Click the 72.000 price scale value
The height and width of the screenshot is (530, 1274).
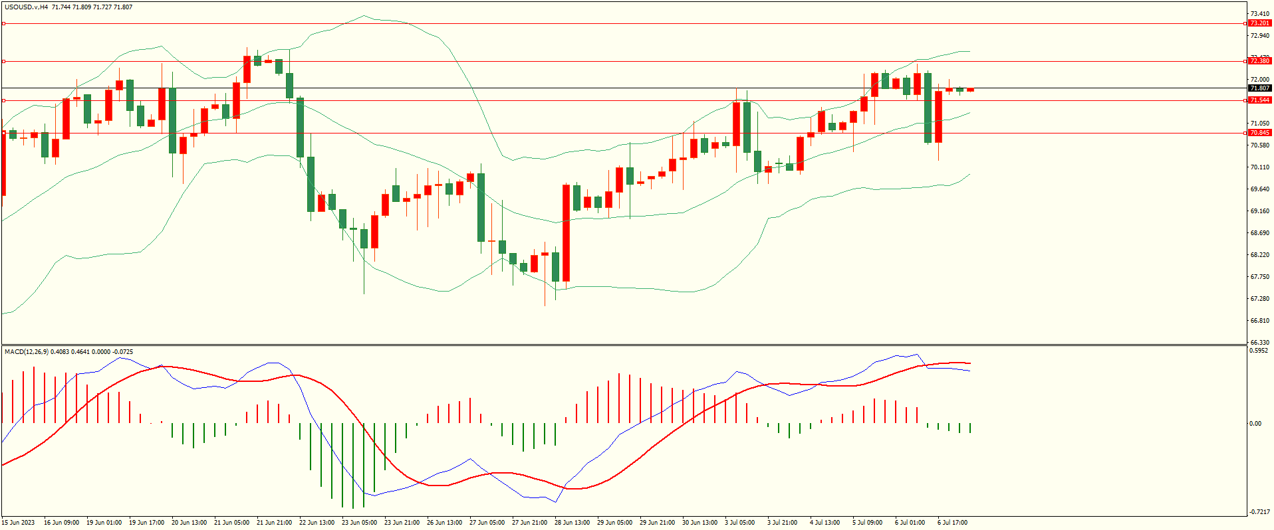(1259, 80)
